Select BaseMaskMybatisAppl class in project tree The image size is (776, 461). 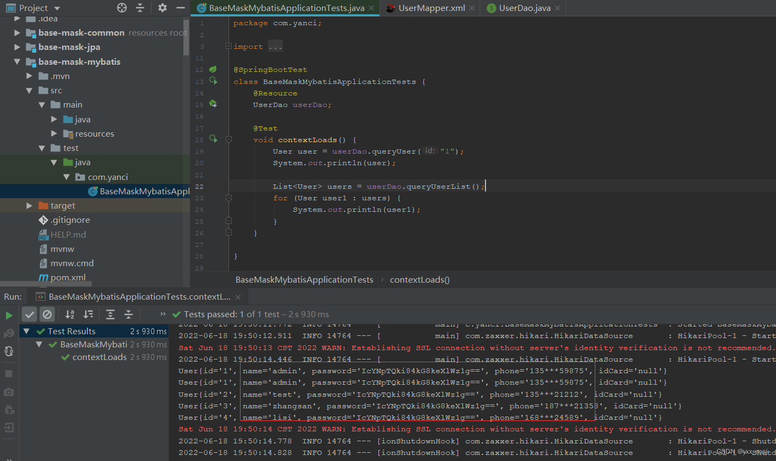[x=138, y=192]
